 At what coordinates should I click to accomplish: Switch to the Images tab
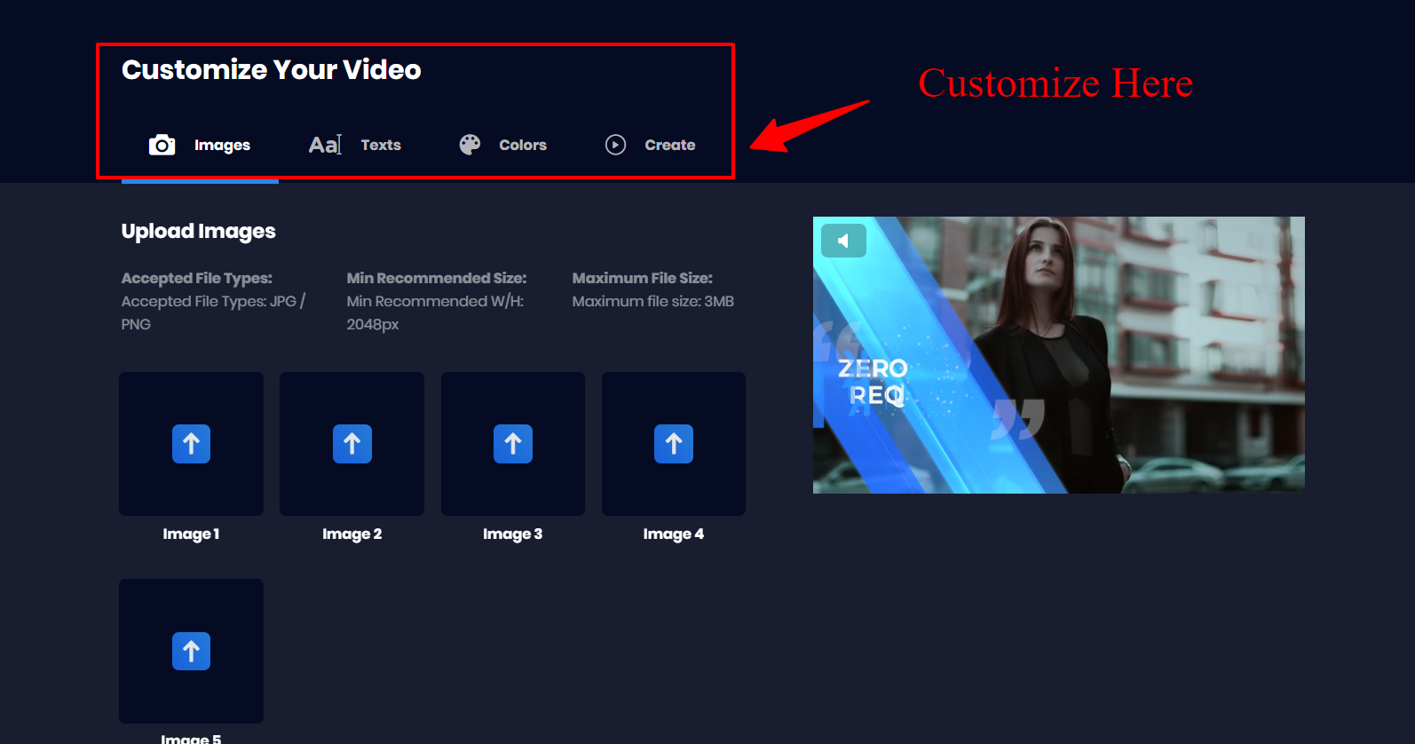pos(200,145)
